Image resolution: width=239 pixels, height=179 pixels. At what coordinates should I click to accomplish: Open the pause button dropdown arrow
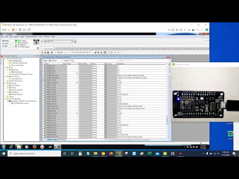click(x=16, y=30)
